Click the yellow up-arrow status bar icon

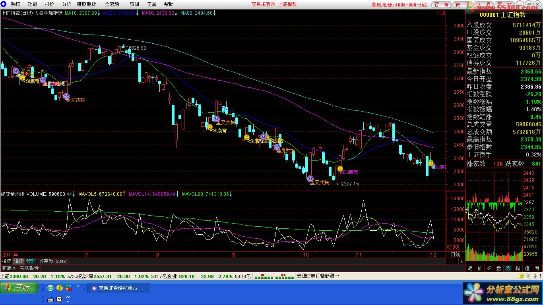(x=520, y=276)
